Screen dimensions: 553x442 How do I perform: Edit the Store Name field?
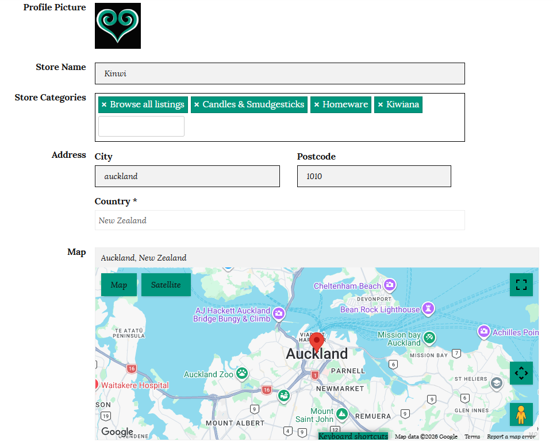coord(280,73)
